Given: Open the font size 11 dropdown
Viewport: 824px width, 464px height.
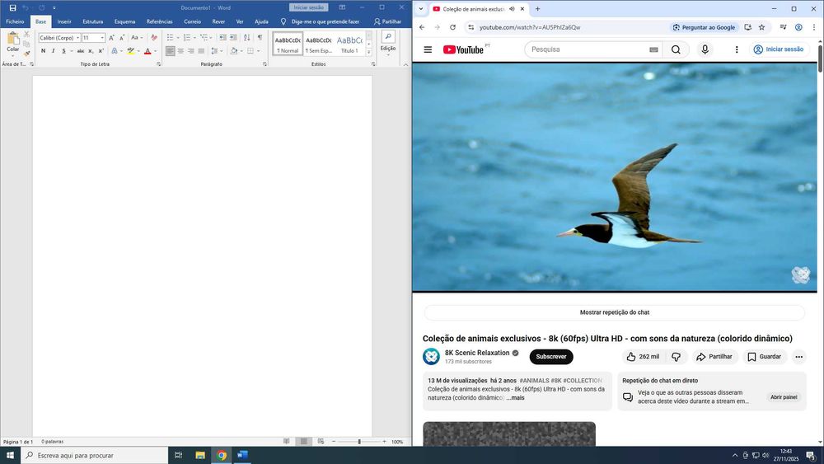Looking at the screenshot, I should 102,38.
